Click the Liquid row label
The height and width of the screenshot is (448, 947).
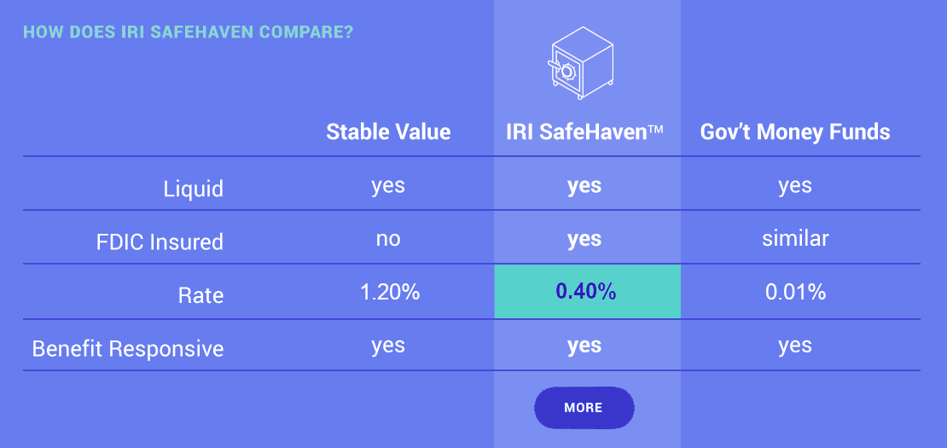coord(194,189)
